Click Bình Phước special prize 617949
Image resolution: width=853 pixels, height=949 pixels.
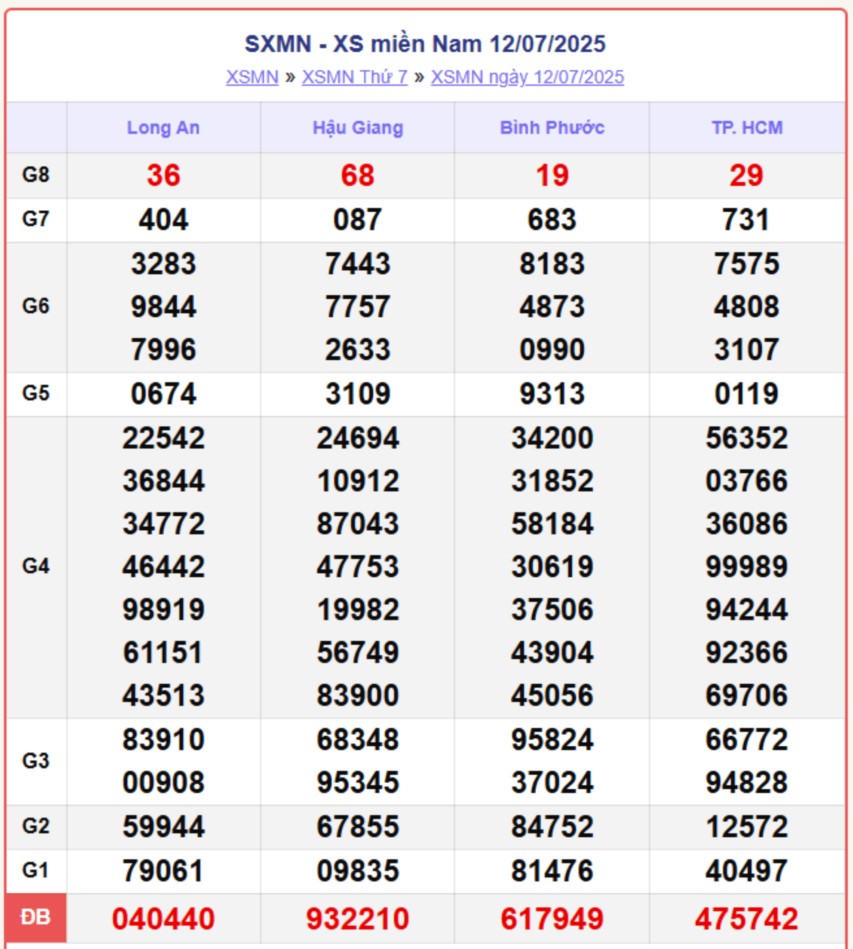[552, 918]
